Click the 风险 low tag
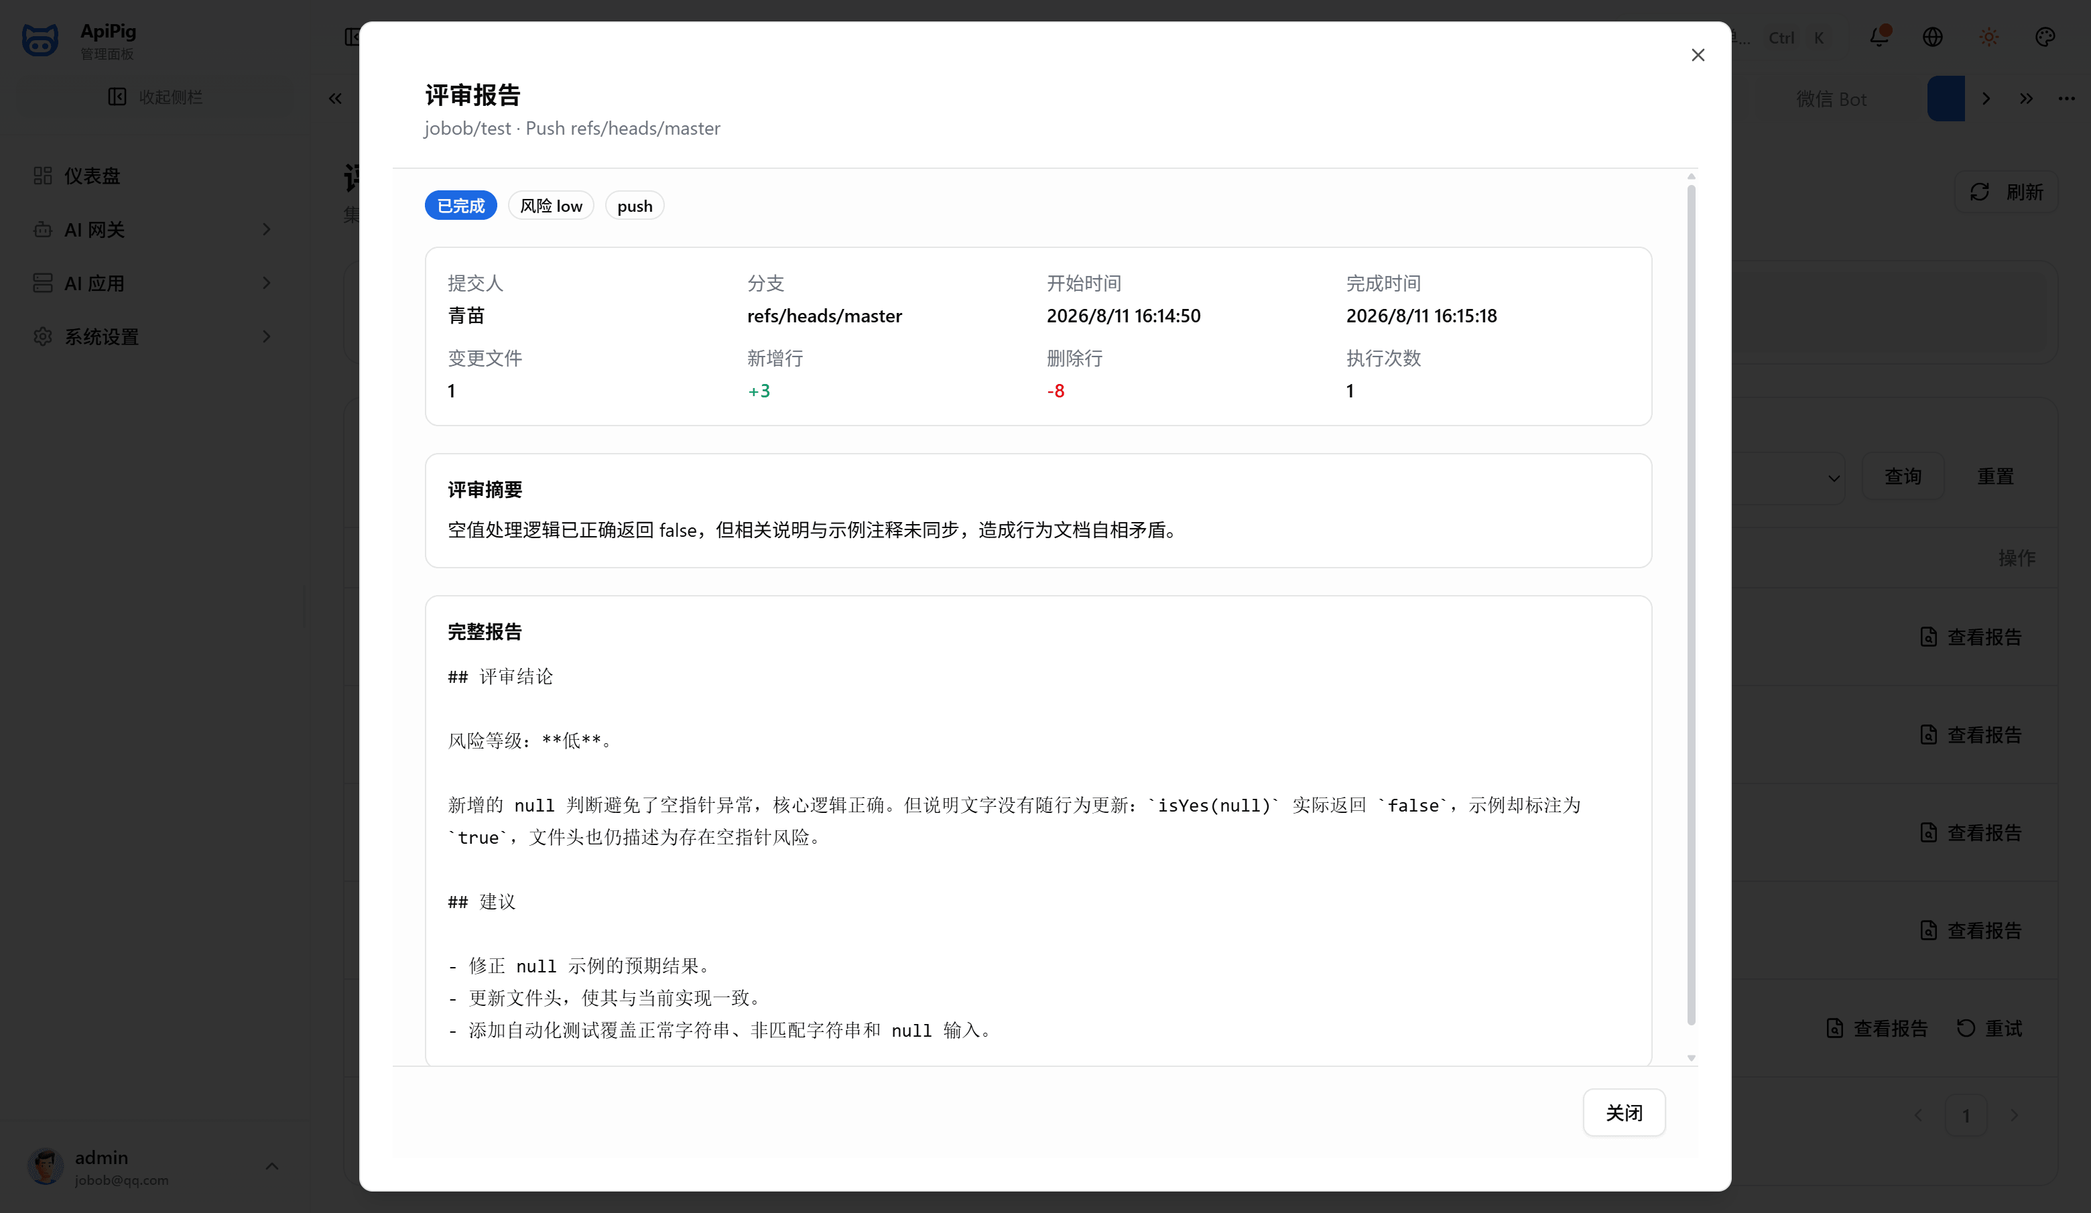The width and height of the screenshot is (2091, 1213). [x=551, y=206]
